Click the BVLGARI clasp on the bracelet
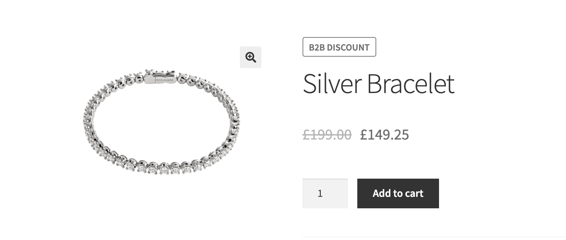 click(x=161, y=78)
